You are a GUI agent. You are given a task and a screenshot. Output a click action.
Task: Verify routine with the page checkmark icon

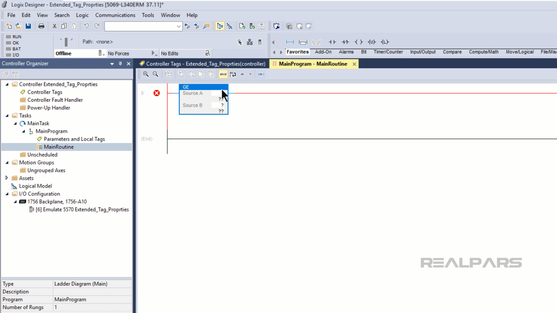242,26
